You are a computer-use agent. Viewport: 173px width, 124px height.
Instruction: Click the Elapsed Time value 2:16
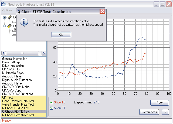[97, 102]
